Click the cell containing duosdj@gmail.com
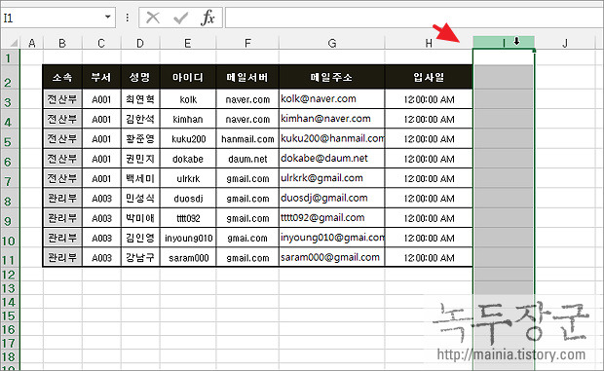604x371 pixels. click(x=331, y=199)
